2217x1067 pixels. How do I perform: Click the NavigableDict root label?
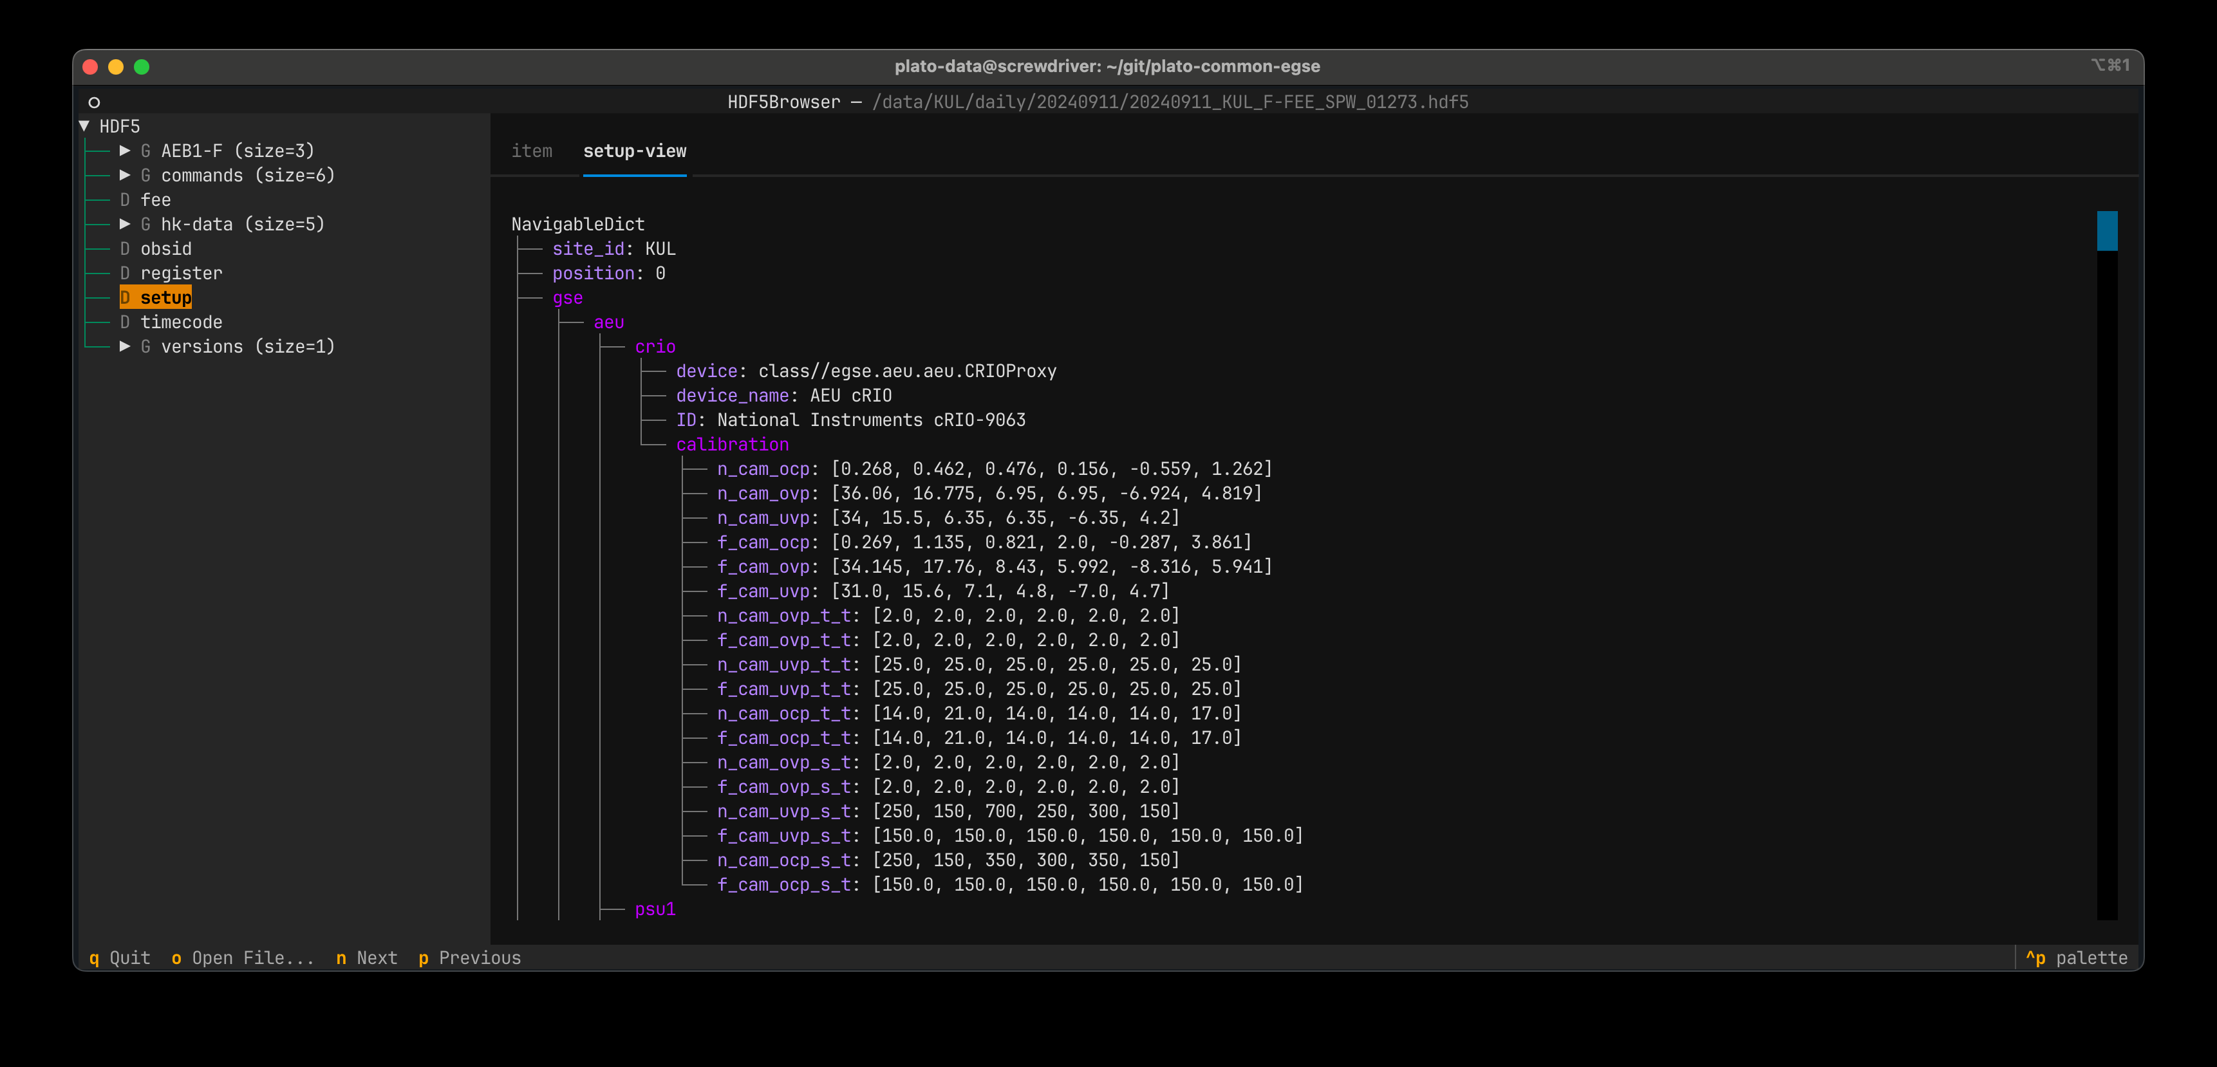coord(578,225)
